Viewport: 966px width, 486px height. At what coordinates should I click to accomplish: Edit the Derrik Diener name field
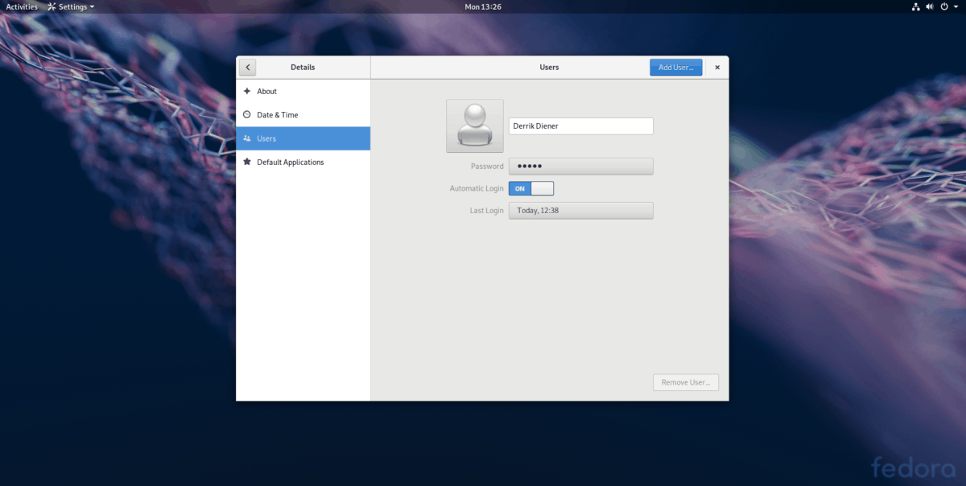[580, 126]
